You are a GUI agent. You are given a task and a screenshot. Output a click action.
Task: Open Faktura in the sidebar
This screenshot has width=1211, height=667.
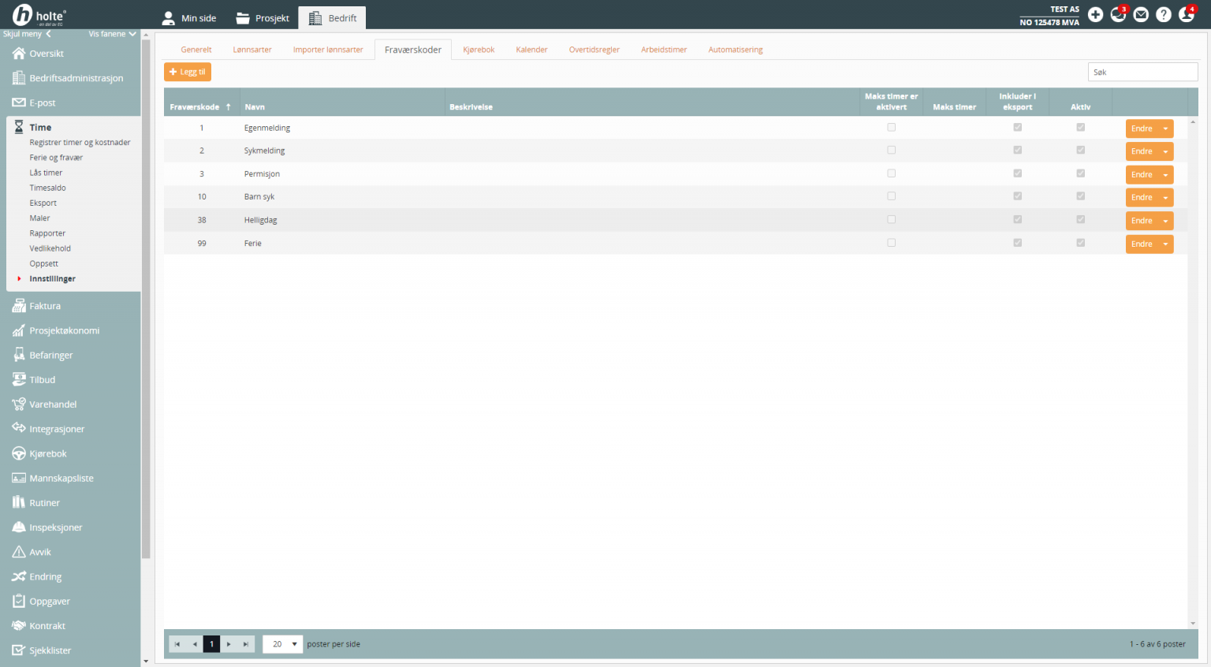45,306
